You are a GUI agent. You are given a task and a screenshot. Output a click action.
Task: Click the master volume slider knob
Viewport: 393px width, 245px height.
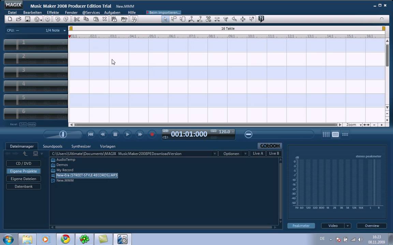click(x=63, y=134)
